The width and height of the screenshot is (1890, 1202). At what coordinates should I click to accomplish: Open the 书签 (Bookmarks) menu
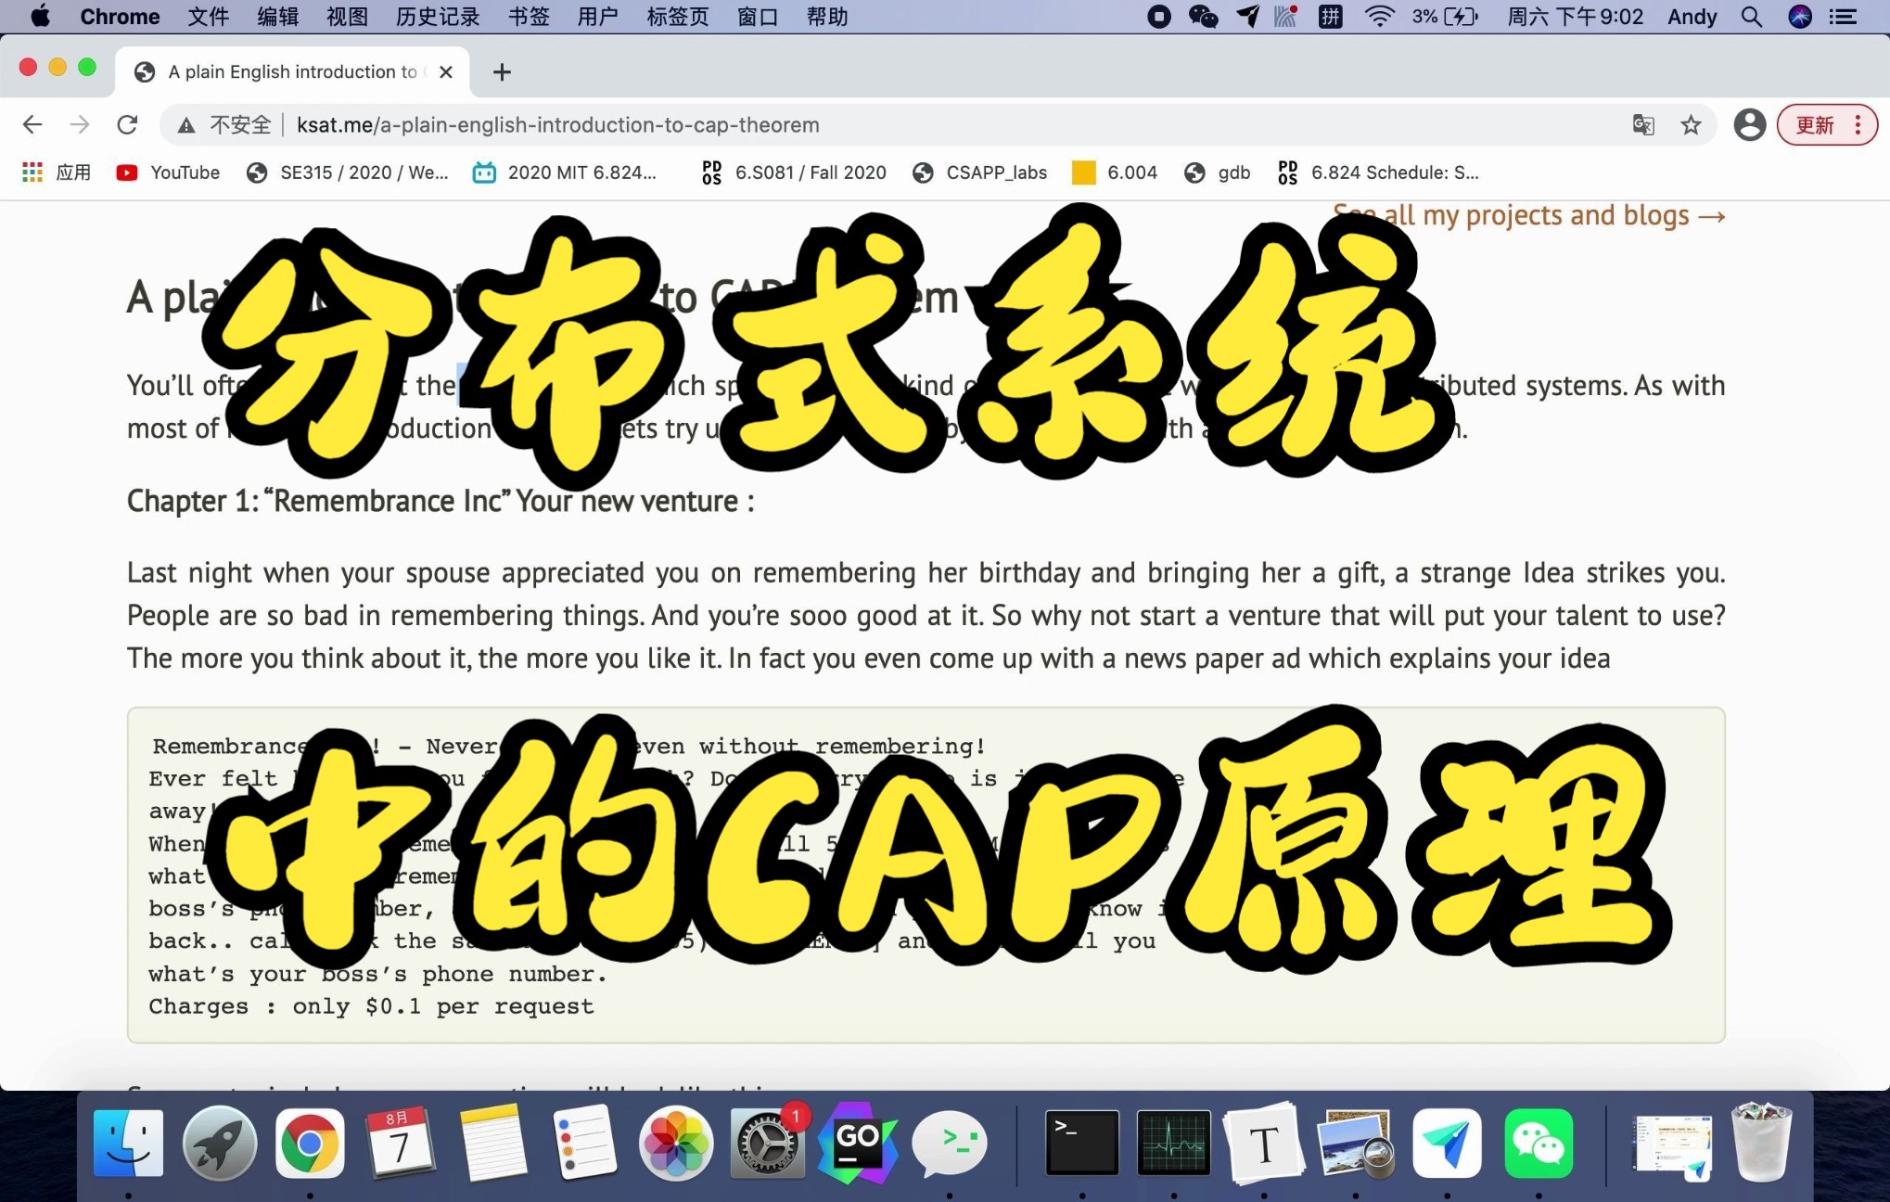(529, 17)
